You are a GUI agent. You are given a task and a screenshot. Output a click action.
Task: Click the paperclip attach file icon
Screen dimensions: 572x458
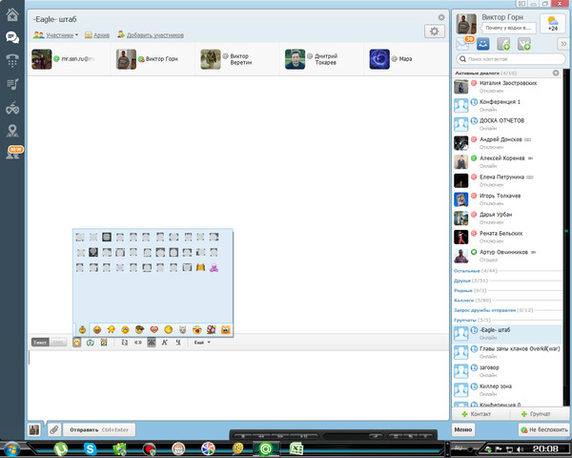[x=54, y=430]
